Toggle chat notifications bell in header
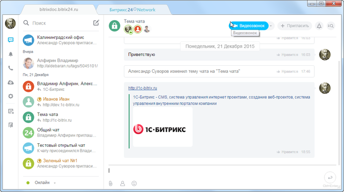 pos(319,26)
